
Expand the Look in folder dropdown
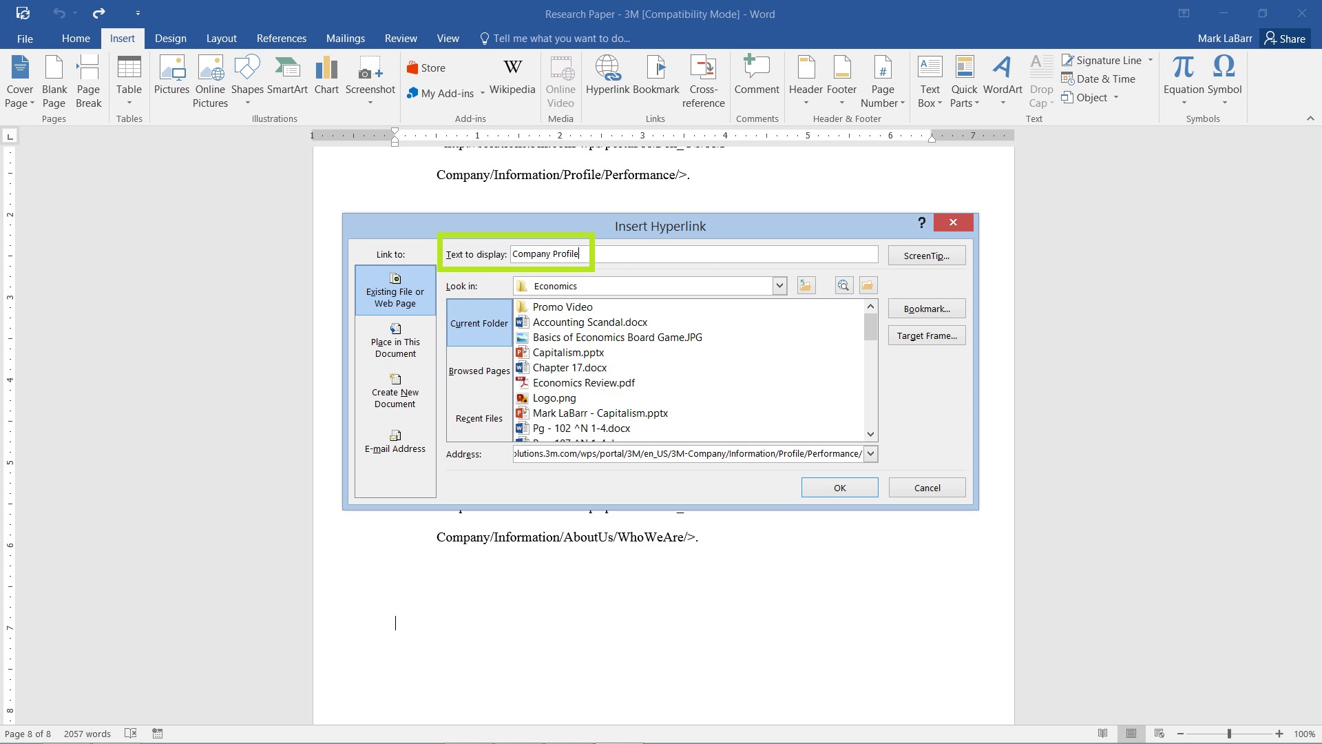click(778, 285)
